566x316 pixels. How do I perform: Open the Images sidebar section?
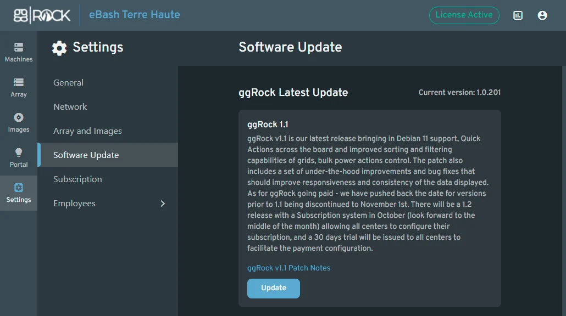point(19,123)
